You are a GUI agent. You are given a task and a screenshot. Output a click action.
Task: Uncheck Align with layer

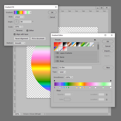[x=15, y=34]
